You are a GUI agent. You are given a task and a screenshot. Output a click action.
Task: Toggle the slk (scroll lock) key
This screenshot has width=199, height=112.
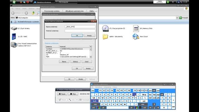154,91
